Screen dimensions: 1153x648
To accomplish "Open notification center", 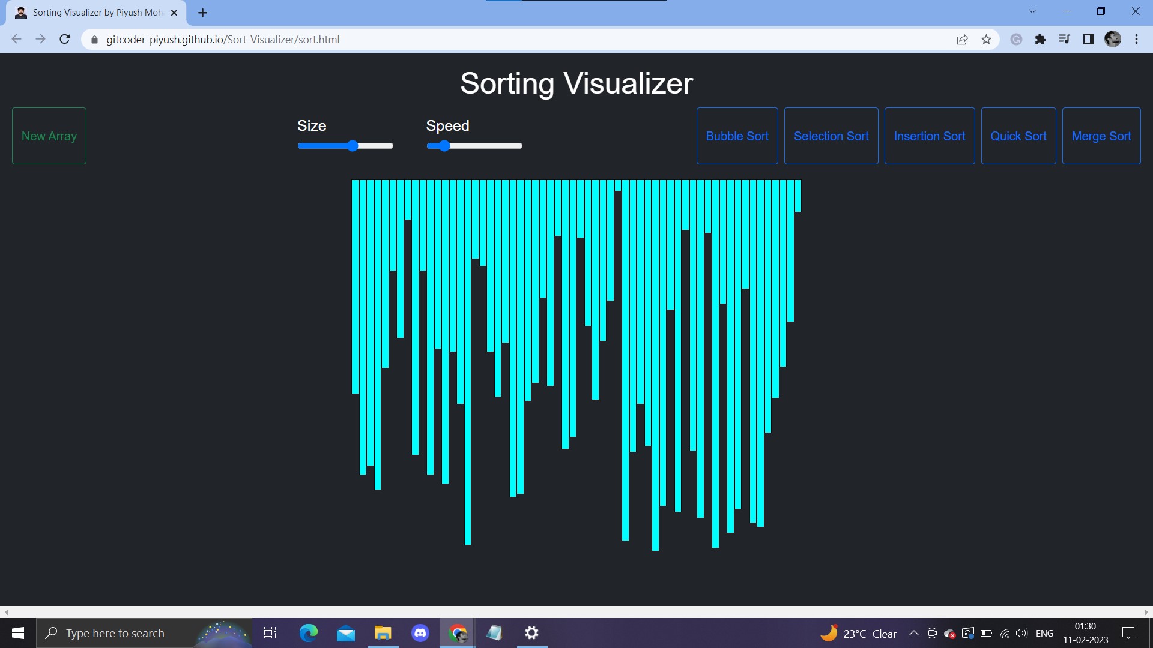I will [1128, 633].
